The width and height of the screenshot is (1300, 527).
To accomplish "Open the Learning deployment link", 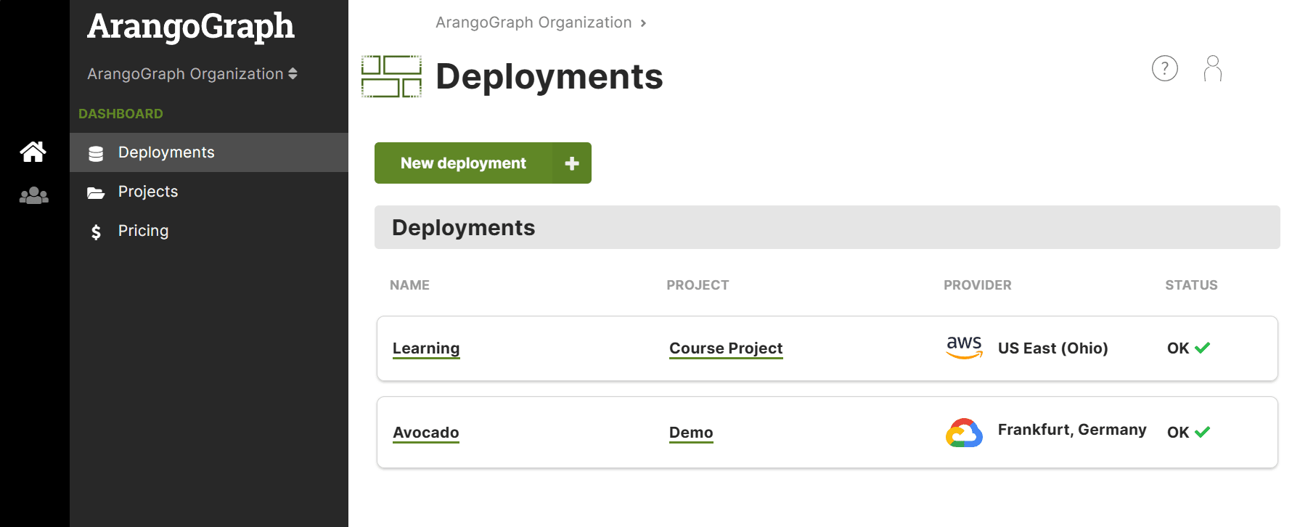I will 426,348.
